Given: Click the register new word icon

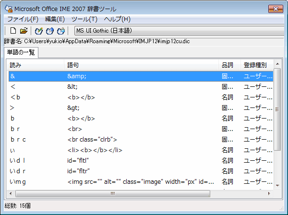Looking at the screenshot, I should (x=40, y=31).
